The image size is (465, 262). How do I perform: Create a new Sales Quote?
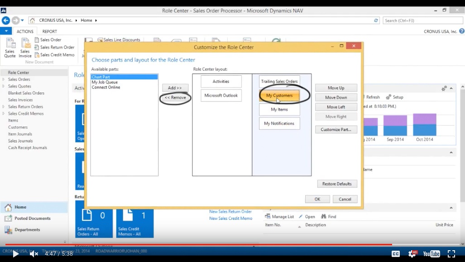10,48
